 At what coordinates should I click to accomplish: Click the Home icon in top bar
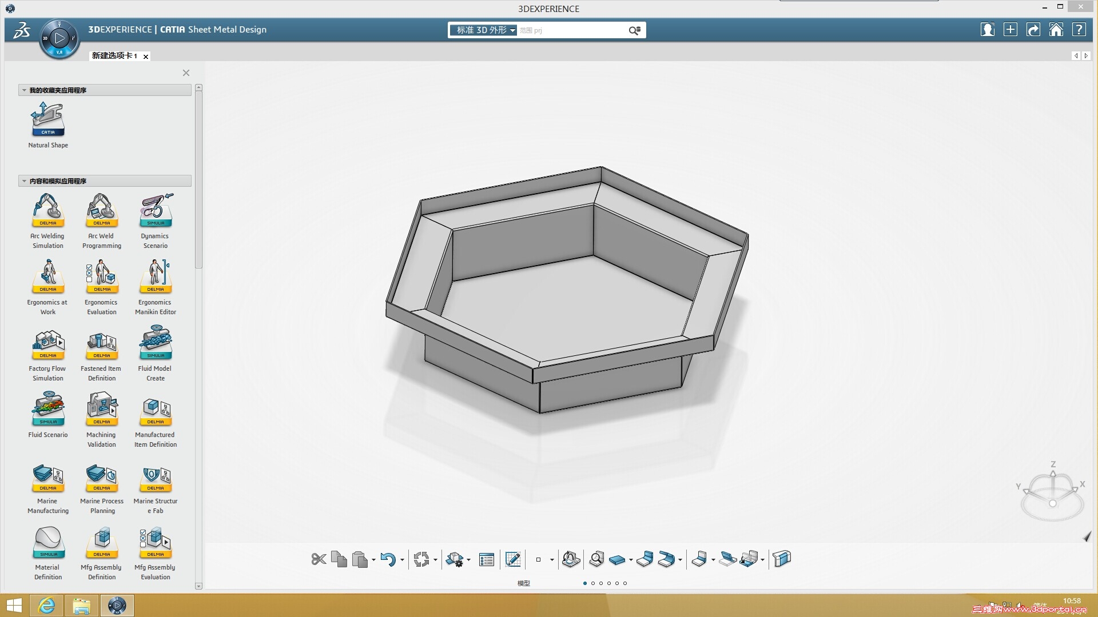coord(1056,30)
